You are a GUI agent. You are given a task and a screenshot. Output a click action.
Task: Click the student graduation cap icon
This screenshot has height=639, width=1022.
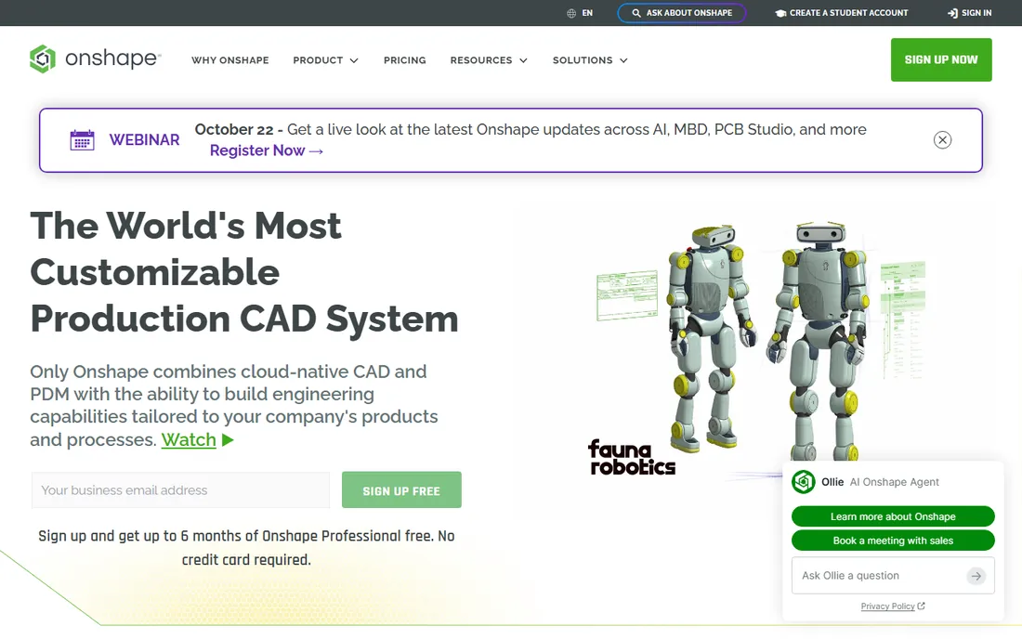780,13
